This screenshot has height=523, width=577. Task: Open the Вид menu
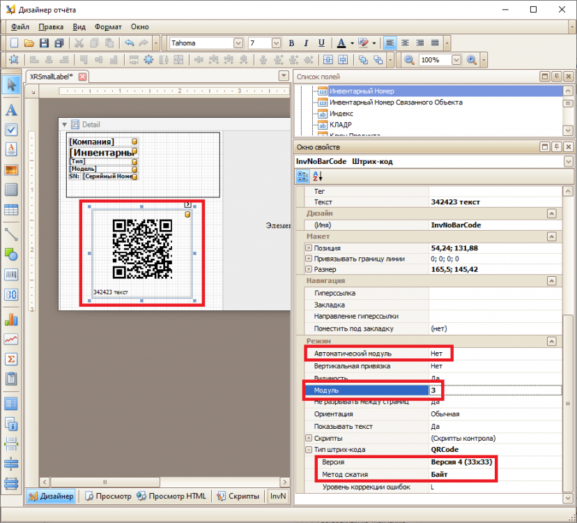point(79,27)
